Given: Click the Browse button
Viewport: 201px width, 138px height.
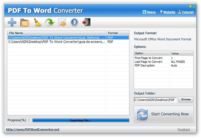Looking at the screenshot, I should click(x=186, y=100).
